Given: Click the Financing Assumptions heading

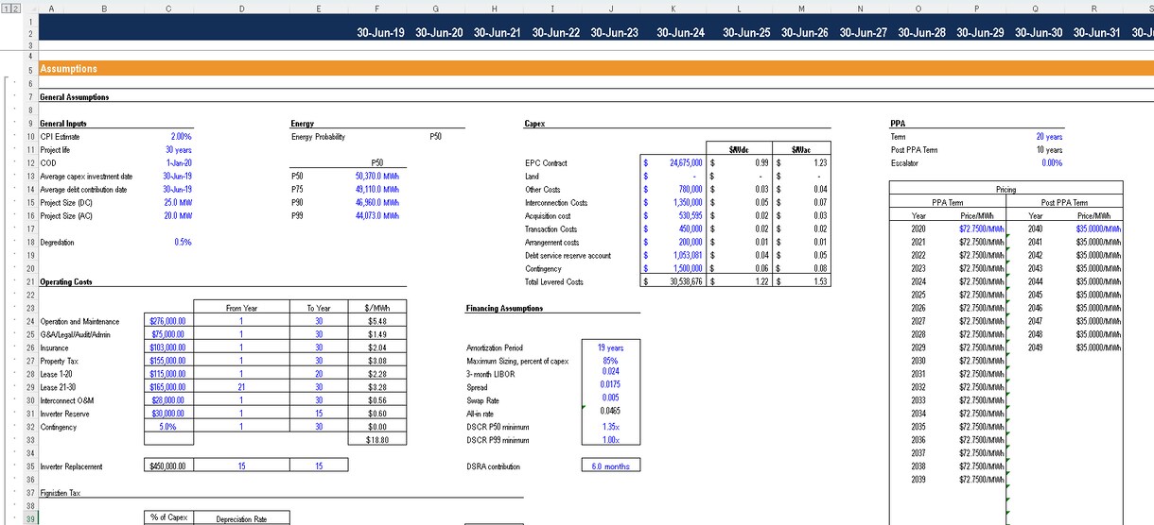Looking at the screenshot, I should 504,309.
